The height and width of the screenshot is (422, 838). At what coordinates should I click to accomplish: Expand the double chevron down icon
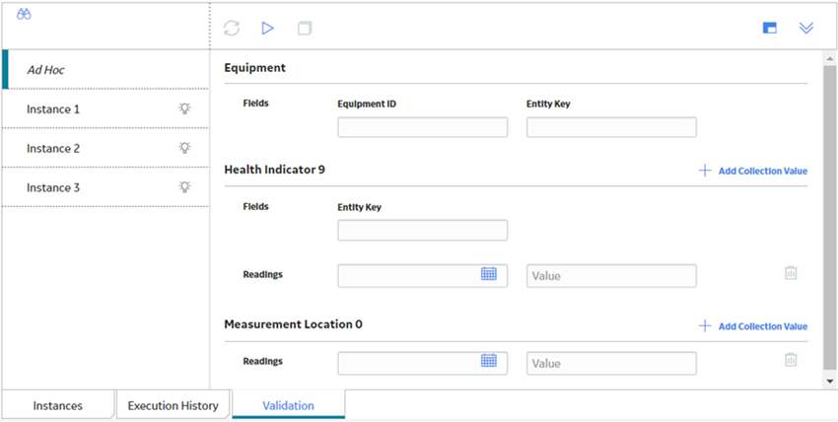805,29
